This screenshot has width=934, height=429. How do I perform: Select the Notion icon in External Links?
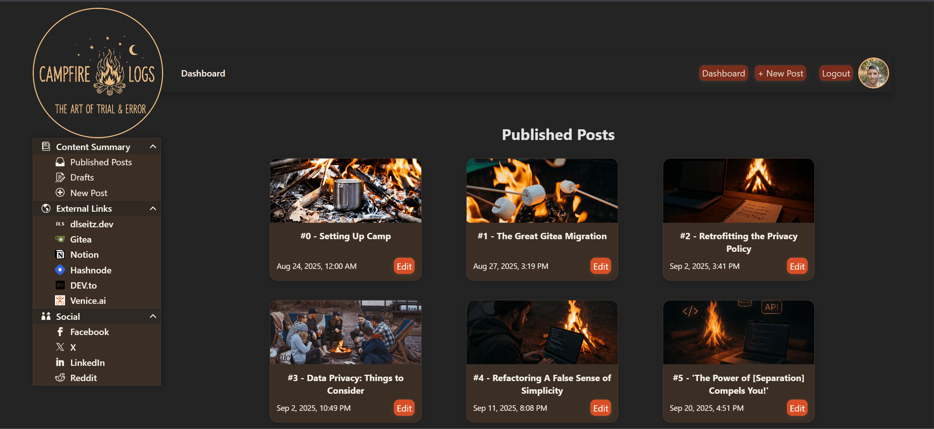click(x=60, y=254)
